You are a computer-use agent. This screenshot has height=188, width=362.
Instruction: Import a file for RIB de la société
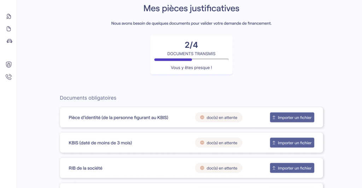click(292, 168)
